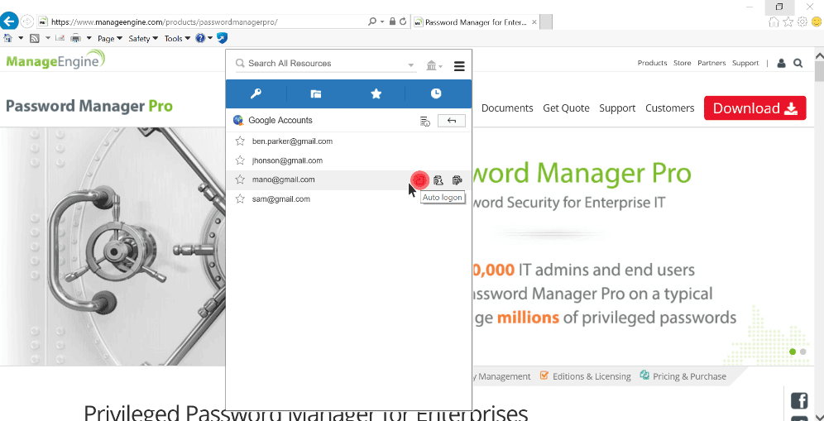Click the security lock icon in address bar
The image size is (824, 421).
pos(392,22)
